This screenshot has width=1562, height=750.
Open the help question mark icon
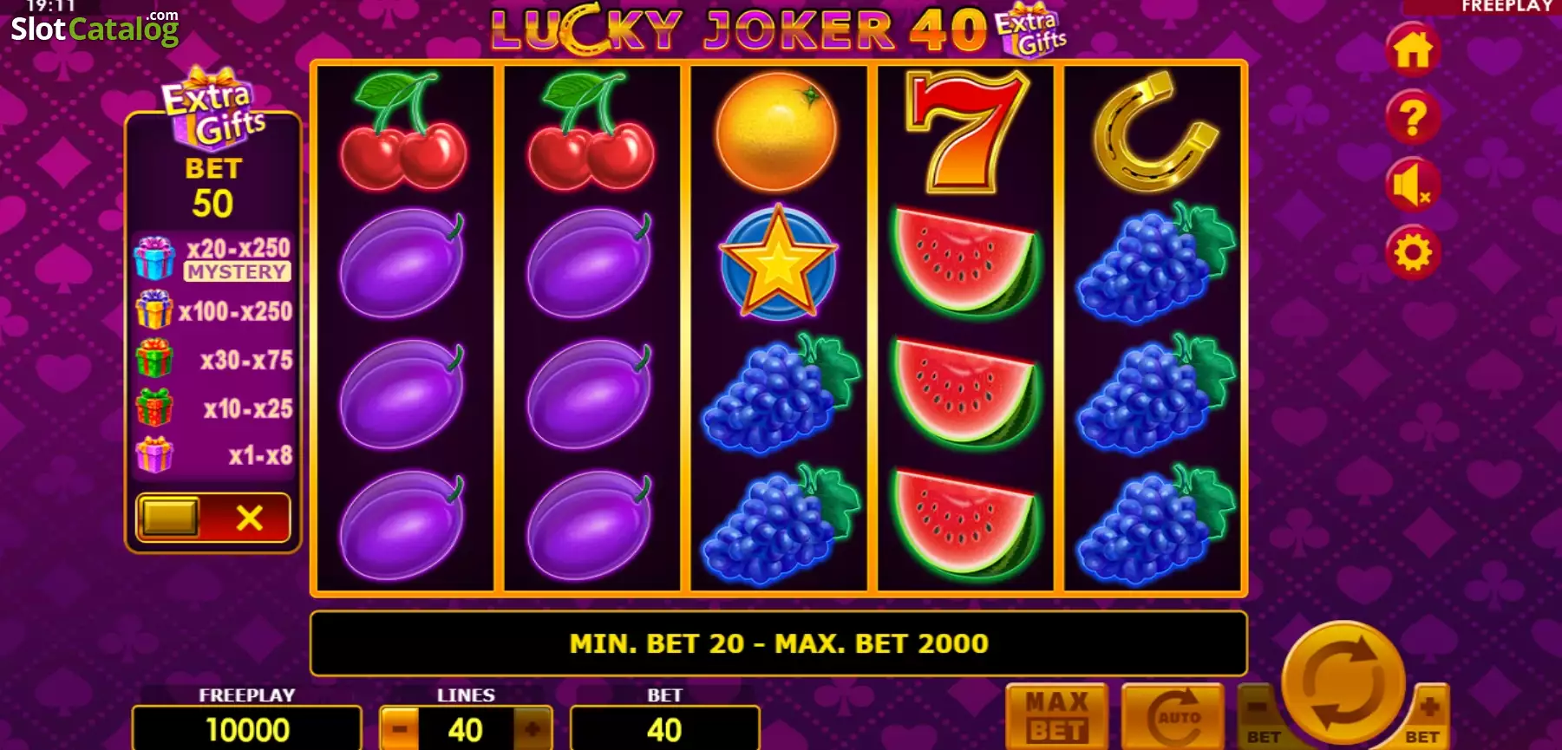coord(1413,118)
